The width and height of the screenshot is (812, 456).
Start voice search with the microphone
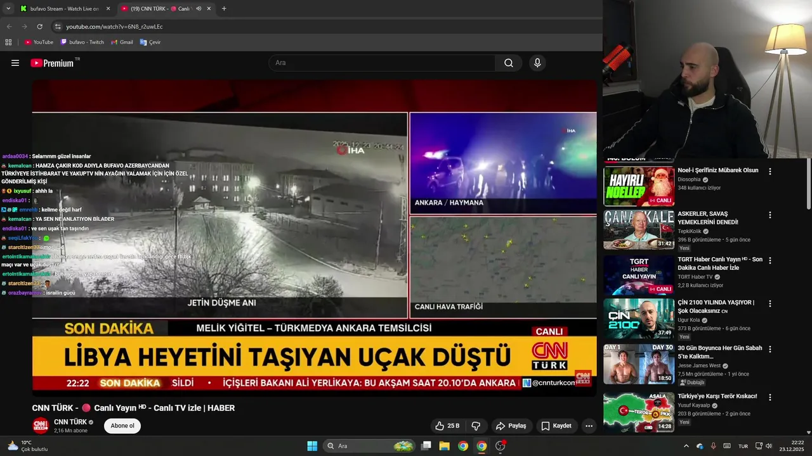[537, 63]
